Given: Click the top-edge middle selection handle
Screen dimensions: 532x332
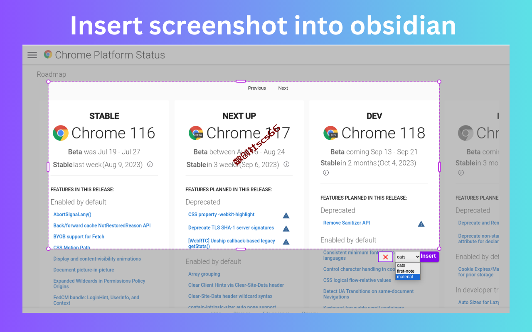Looking at the screenshot, I should pos(241,81).
